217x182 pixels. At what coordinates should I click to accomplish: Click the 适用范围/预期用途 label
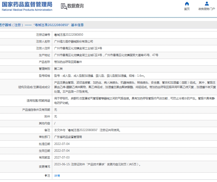pyautogui.click(x=38, y=101)
